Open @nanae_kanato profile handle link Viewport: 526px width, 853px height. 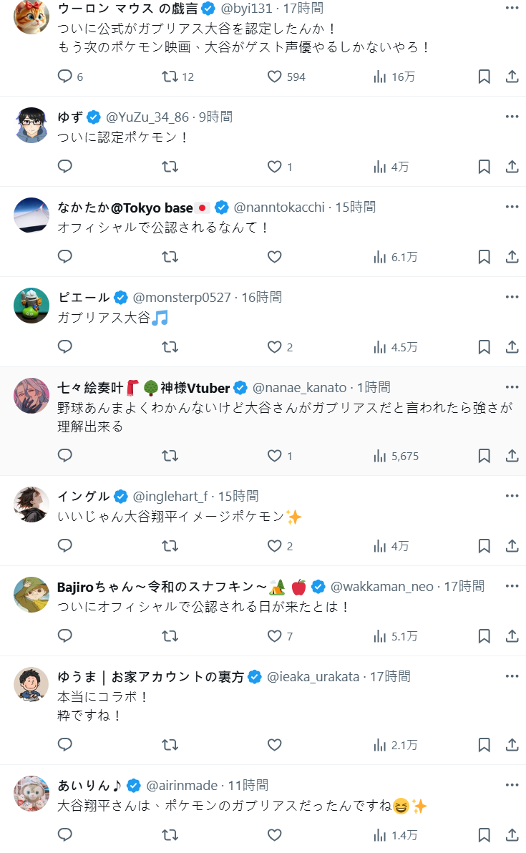[x=299, y=387]
